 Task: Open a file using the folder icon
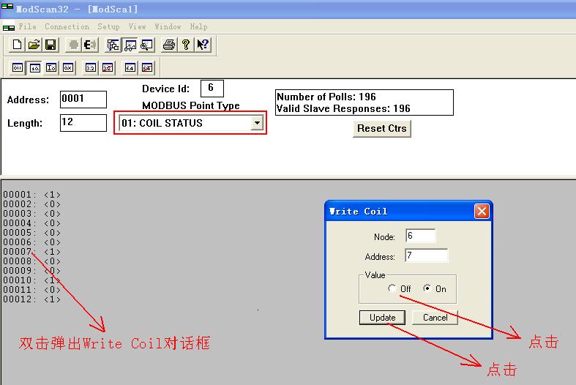tap(34, 45)
